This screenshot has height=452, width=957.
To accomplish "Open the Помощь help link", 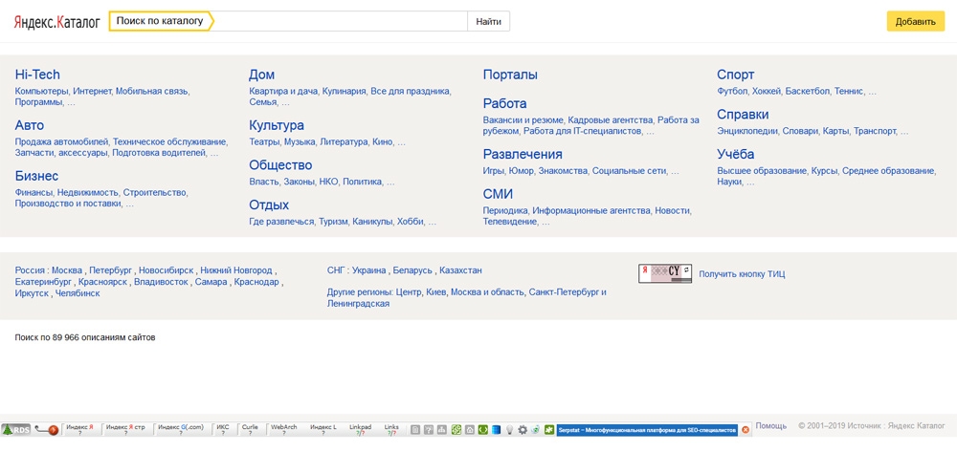I will (x=770, y=426).
